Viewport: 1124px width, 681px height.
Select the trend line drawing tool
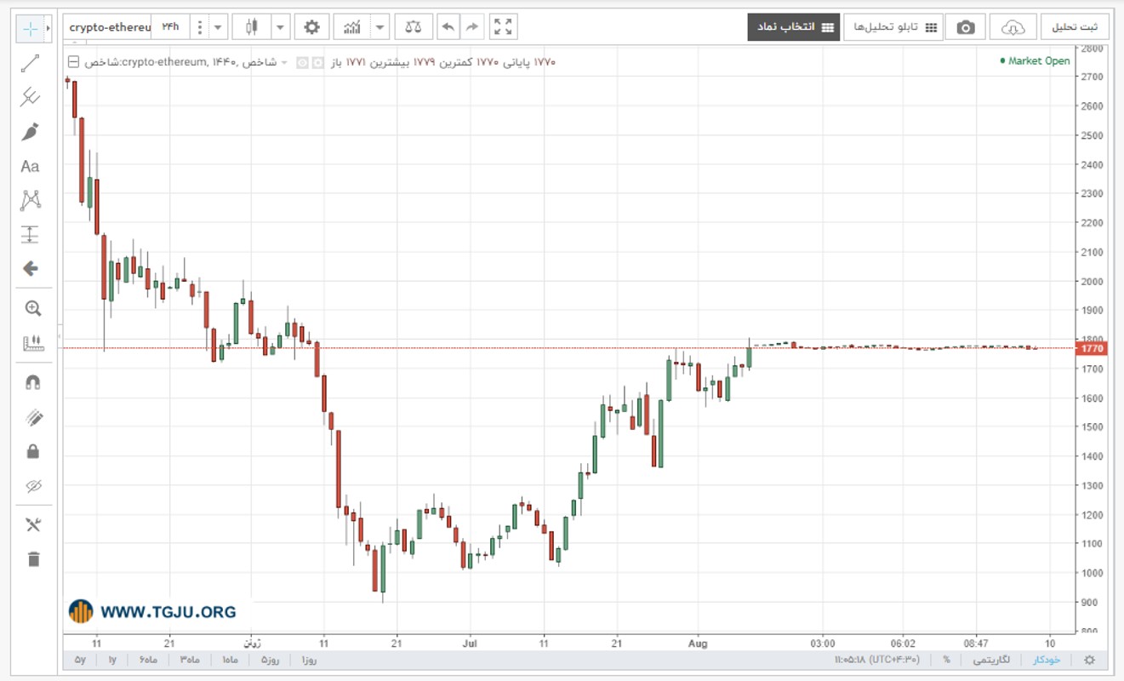[31, 63]
